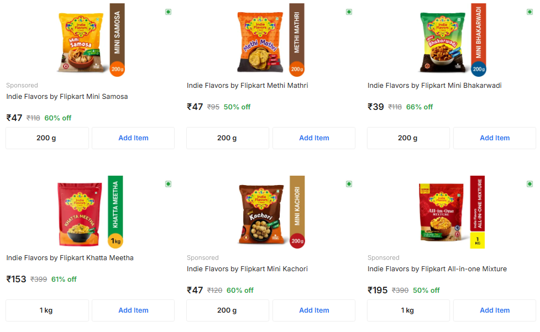Screen dimensions: 540x332
Task: Add Khatta Meetha to cart
Action: click(133, 310)
